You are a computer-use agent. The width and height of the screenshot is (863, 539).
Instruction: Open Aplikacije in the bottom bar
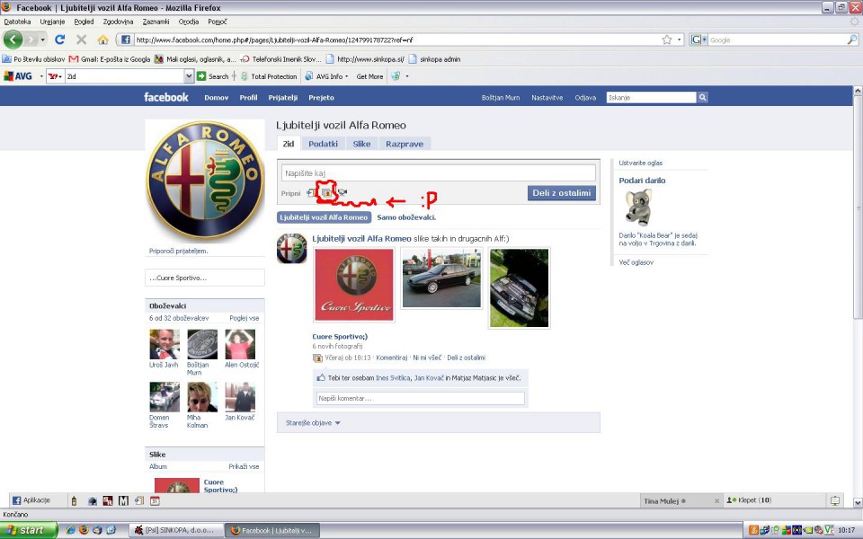[x=31, y=500]
